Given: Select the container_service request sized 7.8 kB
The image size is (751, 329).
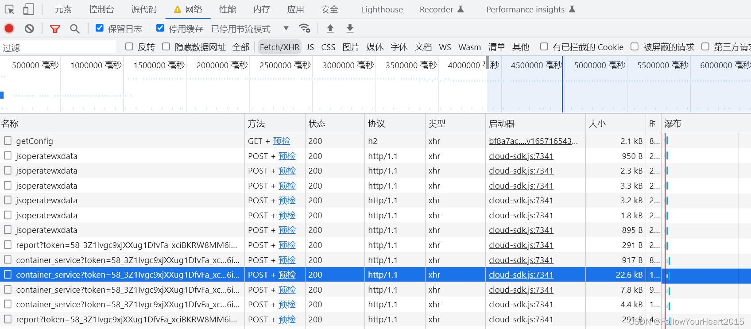Looking at the screenshot, I should click(128, 290).
